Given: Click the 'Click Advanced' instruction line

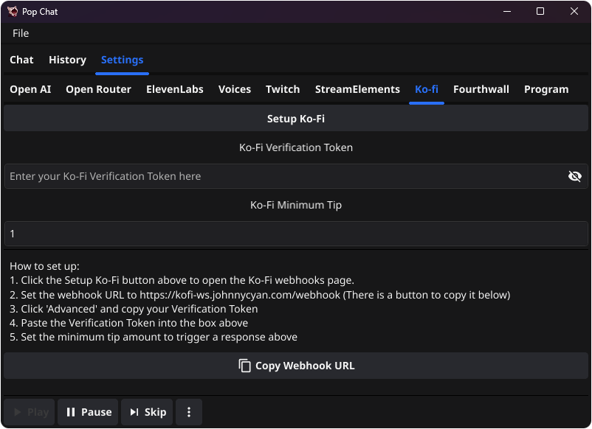Looking at the screenshot, I should (x=134, y=309).
